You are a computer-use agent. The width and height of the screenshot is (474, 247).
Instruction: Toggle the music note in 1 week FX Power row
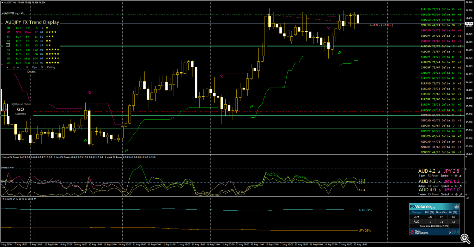(460, 194)
